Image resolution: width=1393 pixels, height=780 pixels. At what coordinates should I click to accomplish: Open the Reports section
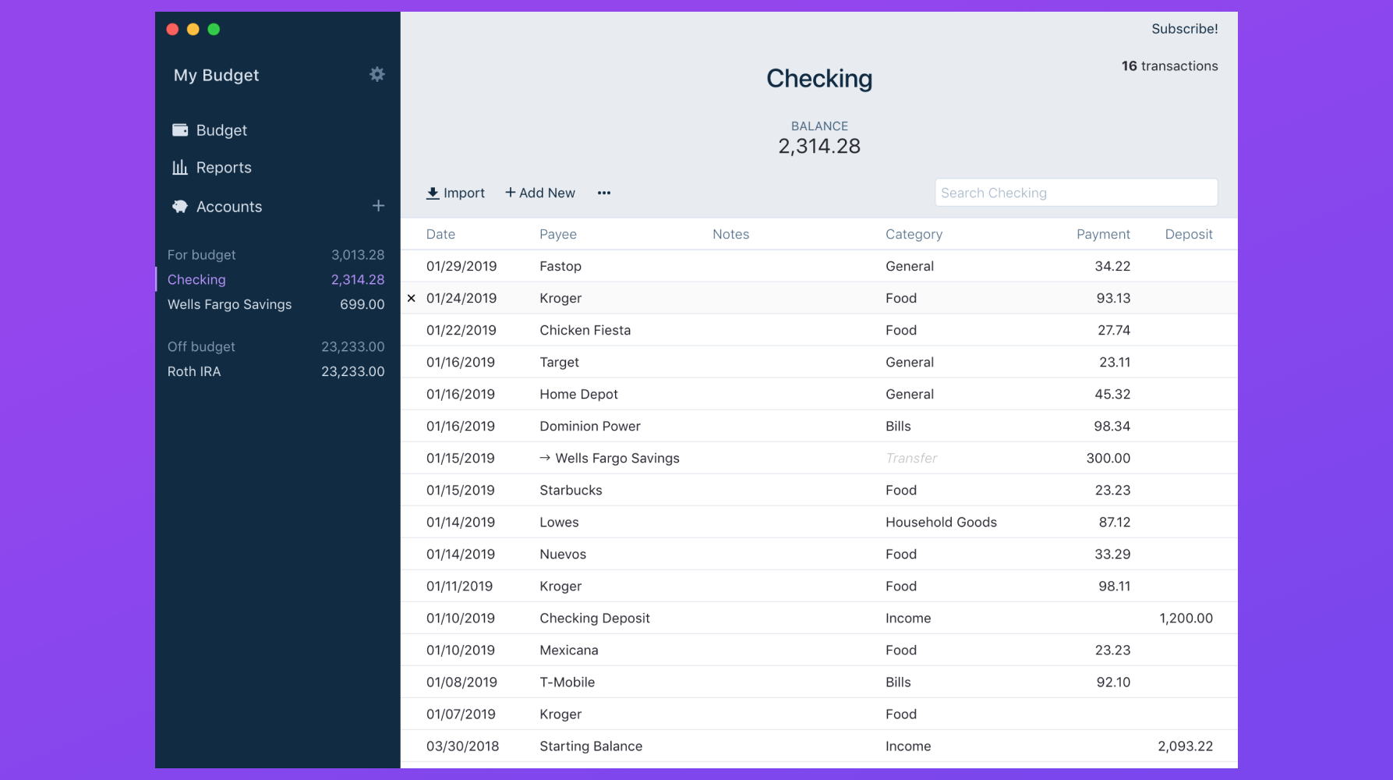point(224,168)
